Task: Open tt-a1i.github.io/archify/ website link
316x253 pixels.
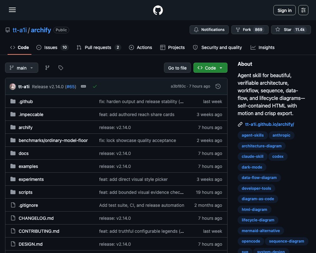Action: (x=270, y=124)
